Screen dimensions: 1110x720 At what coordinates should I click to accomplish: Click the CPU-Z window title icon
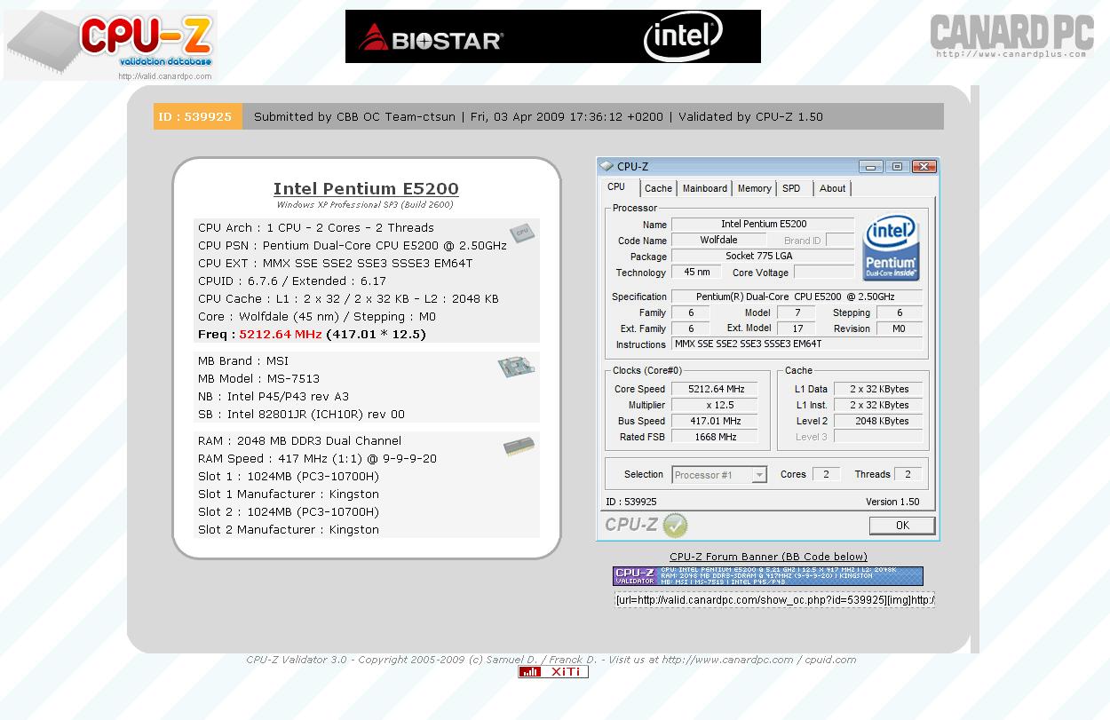tap(607, 166)
